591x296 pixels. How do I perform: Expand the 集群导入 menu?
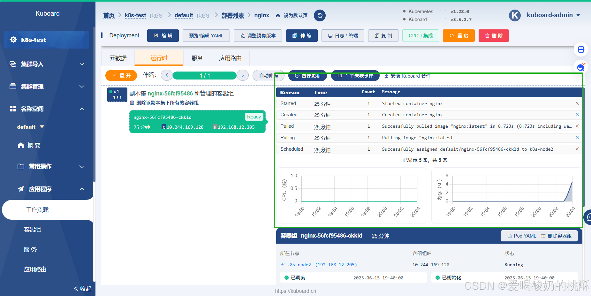click(82, 64)
